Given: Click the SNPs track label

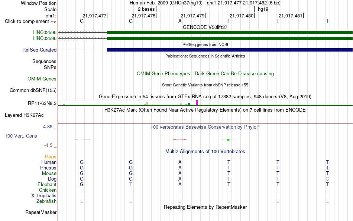Looking at the screenshot, I should click(50, 67).
